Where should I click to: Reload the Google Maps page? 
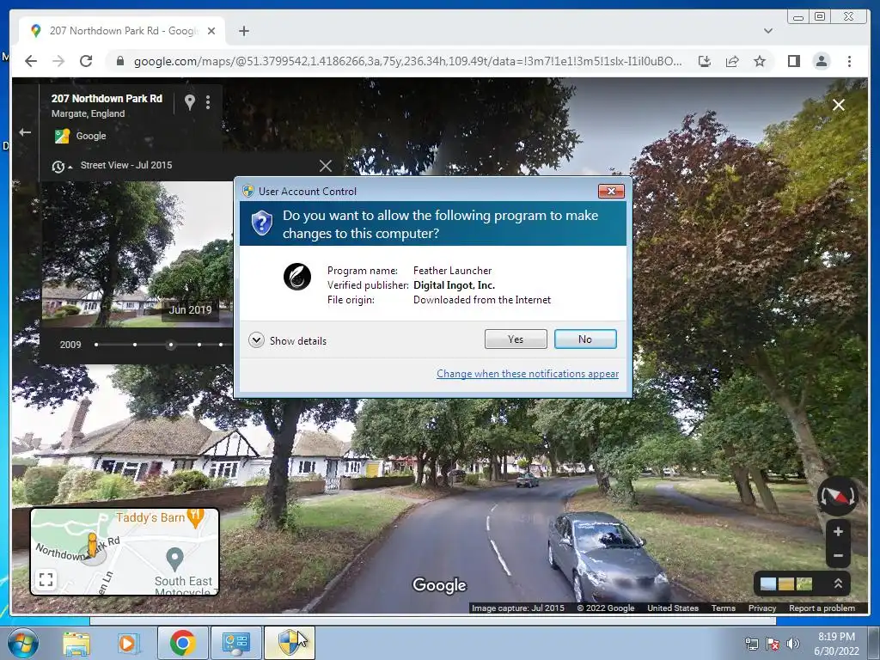pyautogui.click(x=86, y=61)
